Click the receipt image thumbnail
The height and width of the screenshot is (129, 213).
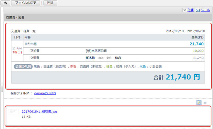pyautogui.click(x=13, y=112)
